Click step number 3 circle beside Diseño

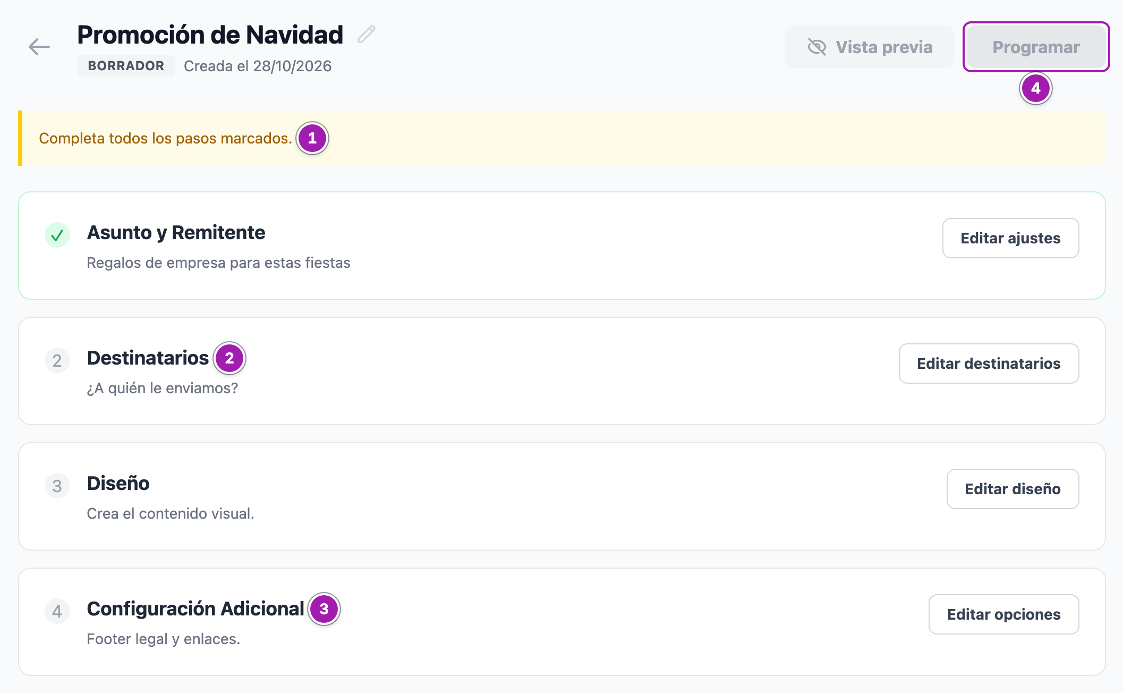(57, 486)
